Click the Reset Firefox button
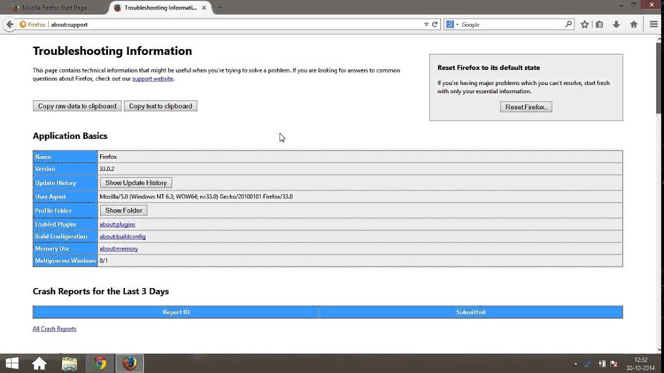Image resolution: width=664 pixels, height=373 pixels. tap(526, 107)
